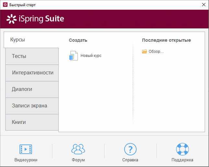Click the Обзор folder icon

click(x=144, y=51)
